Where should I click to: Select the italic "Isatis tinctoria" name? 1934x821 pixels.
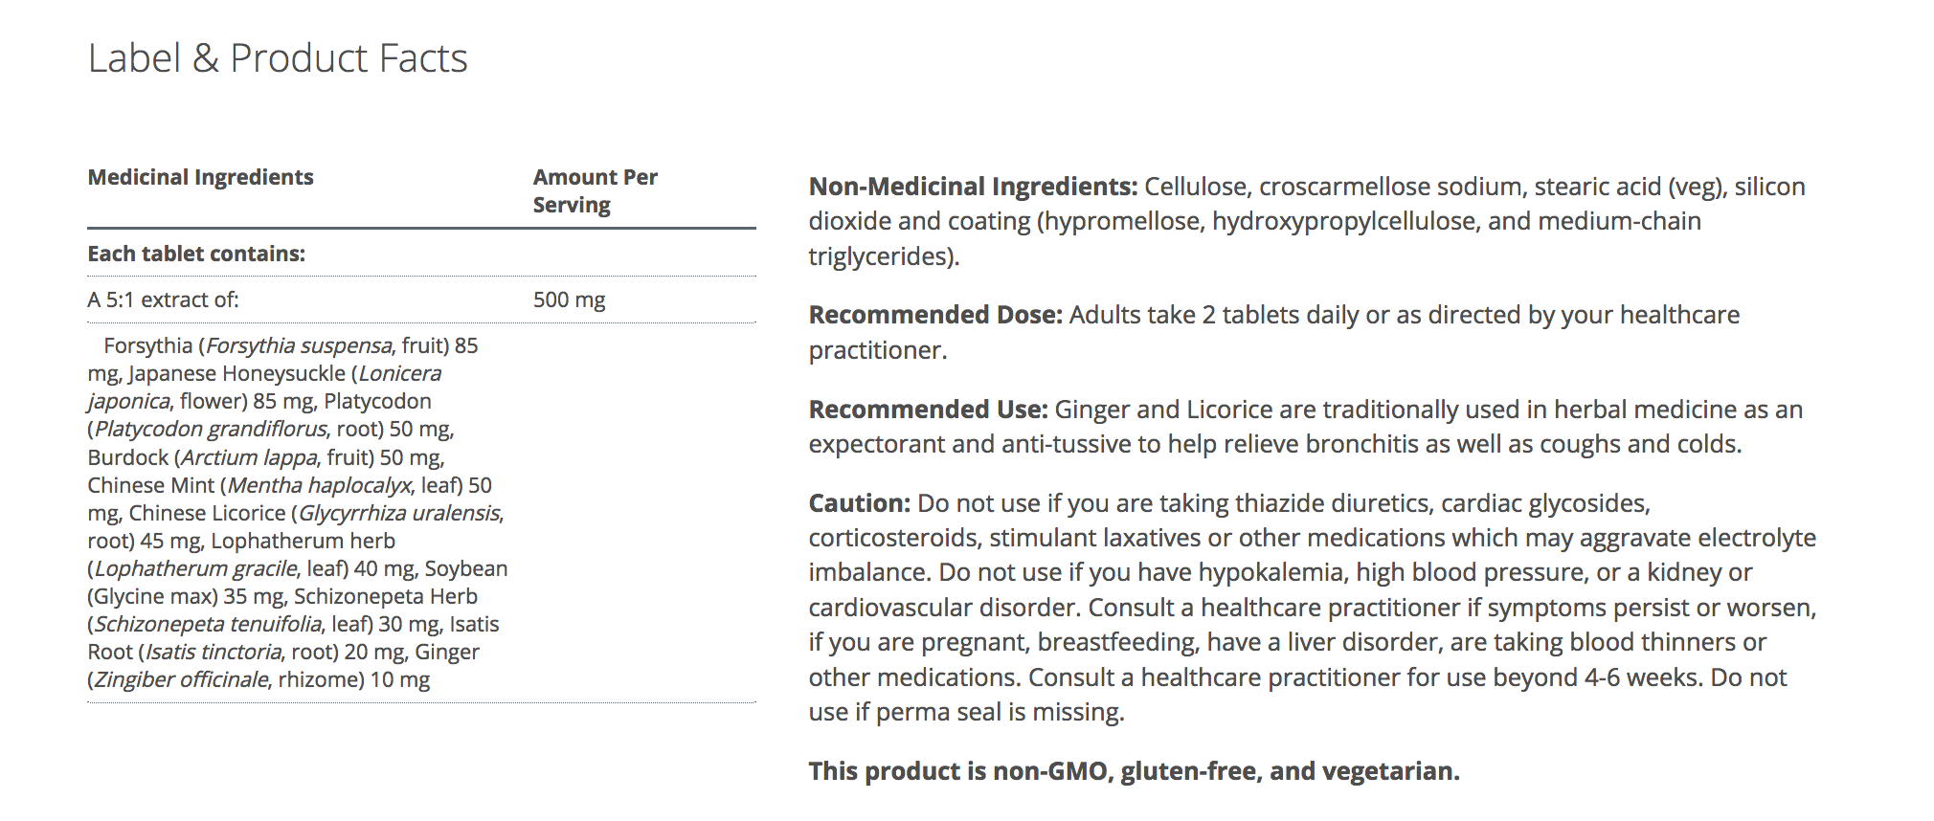214,652
